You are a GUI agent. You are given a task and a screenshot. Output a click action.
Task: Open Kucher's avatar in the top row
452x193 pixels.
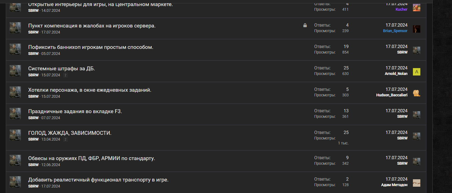point(416,7)
